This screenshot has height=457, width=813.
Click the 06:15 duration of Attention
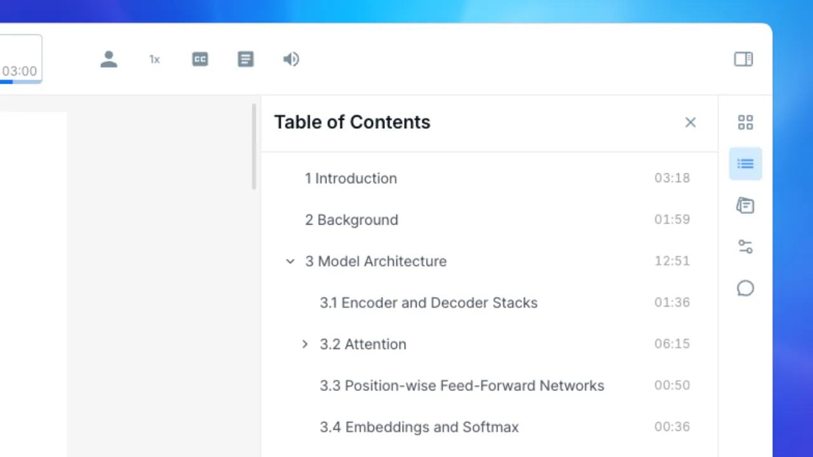[672, 344]
